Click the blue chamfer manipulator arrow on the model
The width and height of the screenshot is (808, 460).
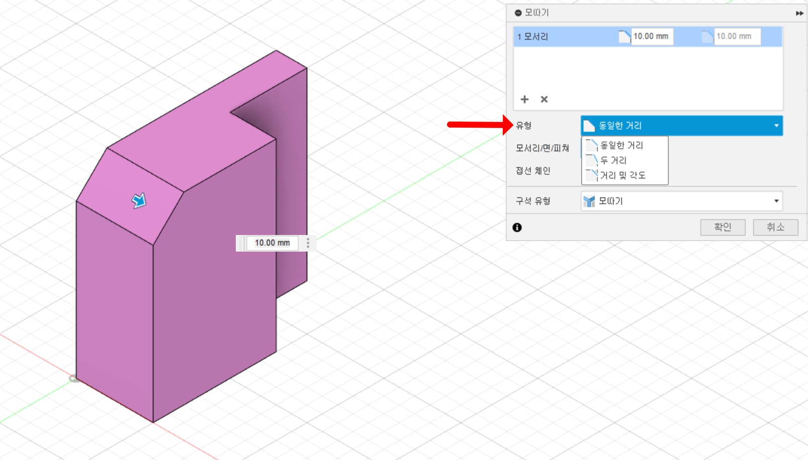tap(139, 200)
